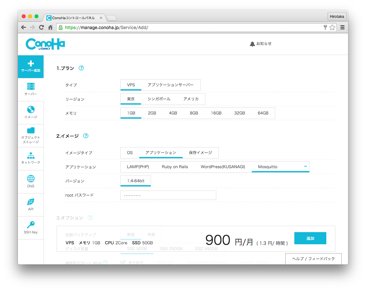The height and width of the screenshot is (290, 366).
Task: Select Ruby on Rails application
Action: [x=175, y=167]
